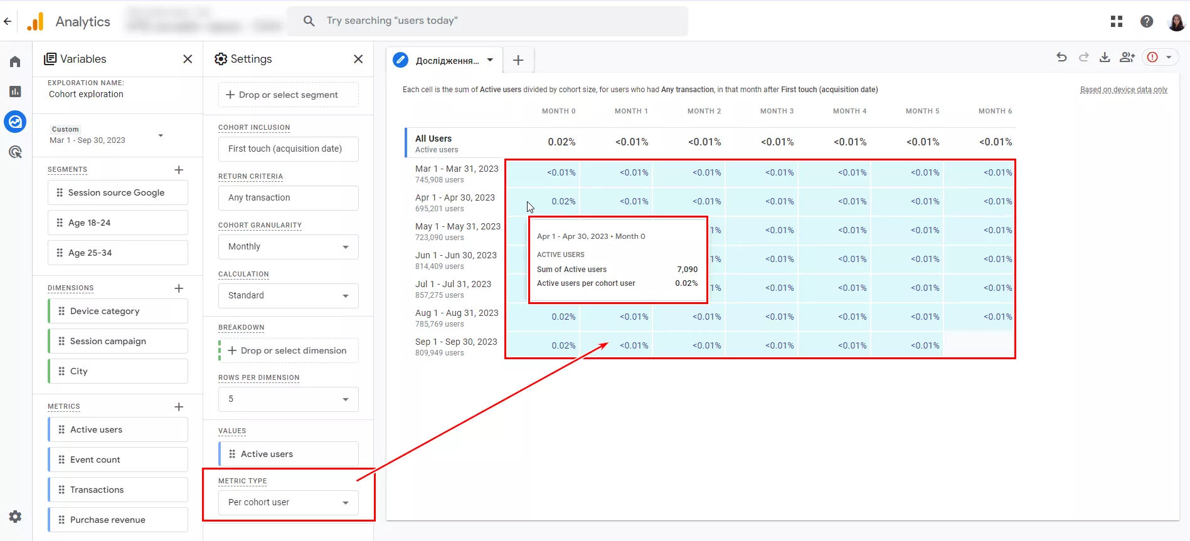1190x541 pixels.
Task: Select the Session source Google segment
Action: 118,192
